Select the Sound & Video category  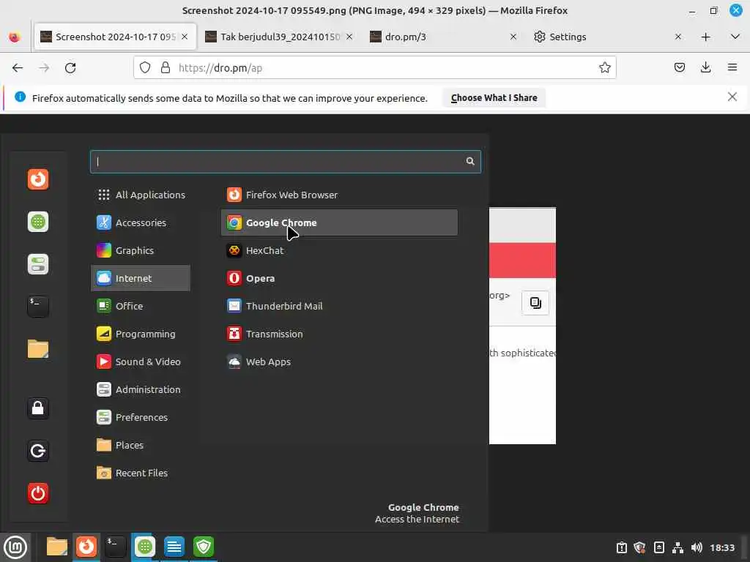(141, 361)
